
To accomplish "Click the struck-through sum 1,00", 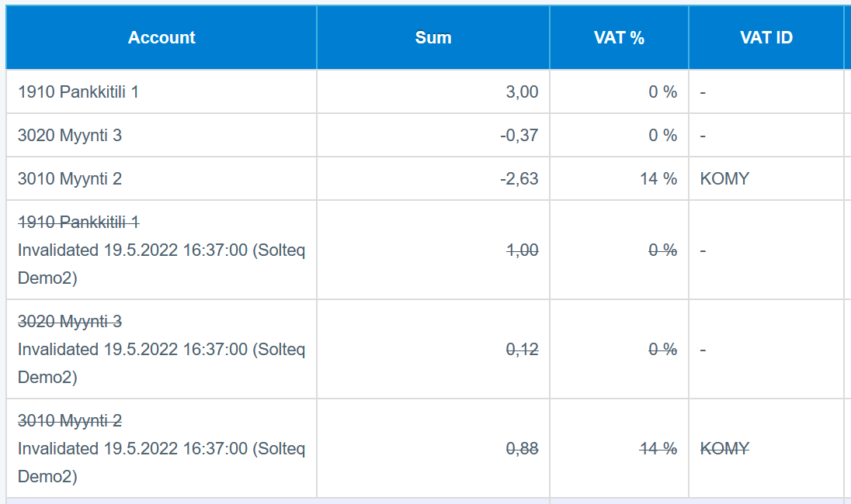I will (522, 250).
